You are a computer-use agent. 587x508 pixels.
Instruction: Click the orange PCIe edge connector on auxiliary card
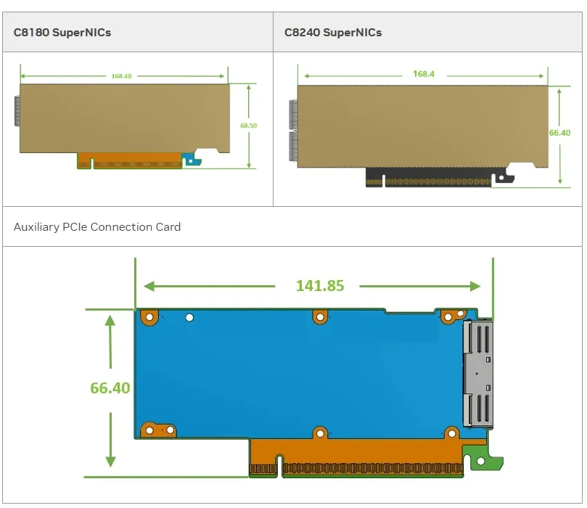click(x=356, y=458)
